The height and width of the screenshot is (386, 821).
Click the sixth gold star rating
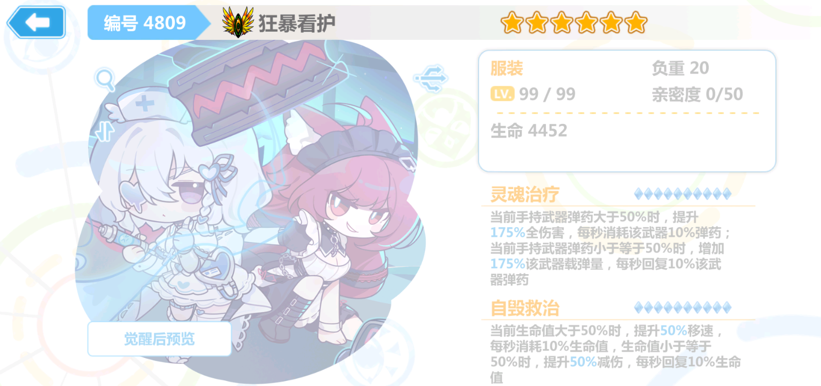pos(636,23)
